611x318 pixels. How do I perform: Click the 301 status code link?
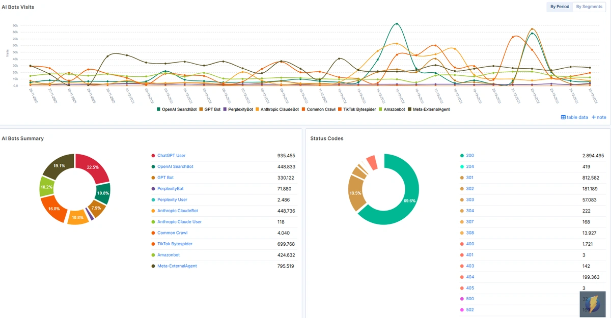(x=469, y=178)
